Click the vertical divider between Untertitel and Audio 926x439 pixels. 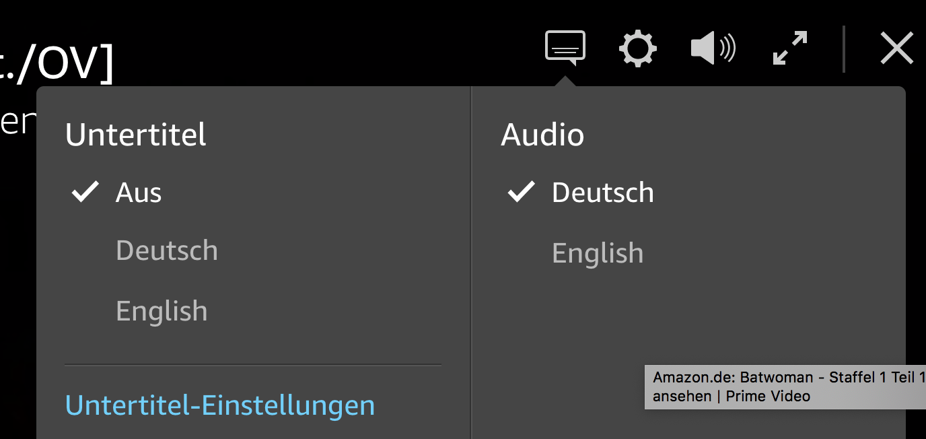[471, 263]
